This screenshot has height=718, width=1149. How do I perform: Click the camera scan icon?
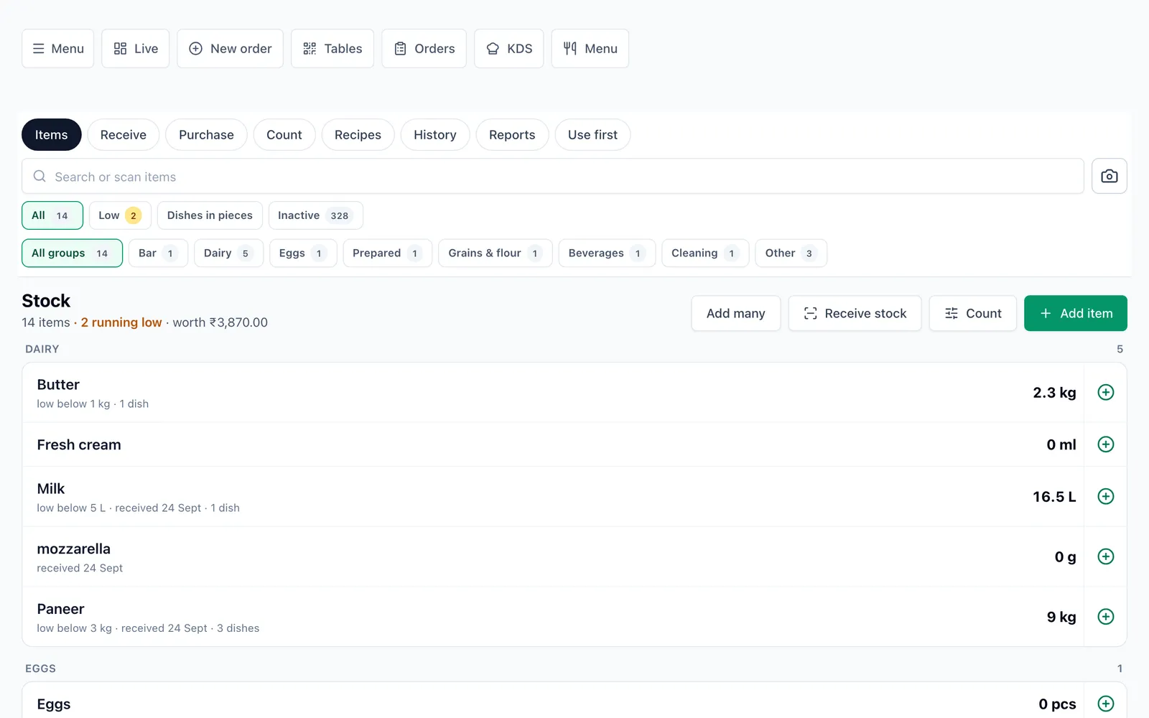click(1109, 176)
